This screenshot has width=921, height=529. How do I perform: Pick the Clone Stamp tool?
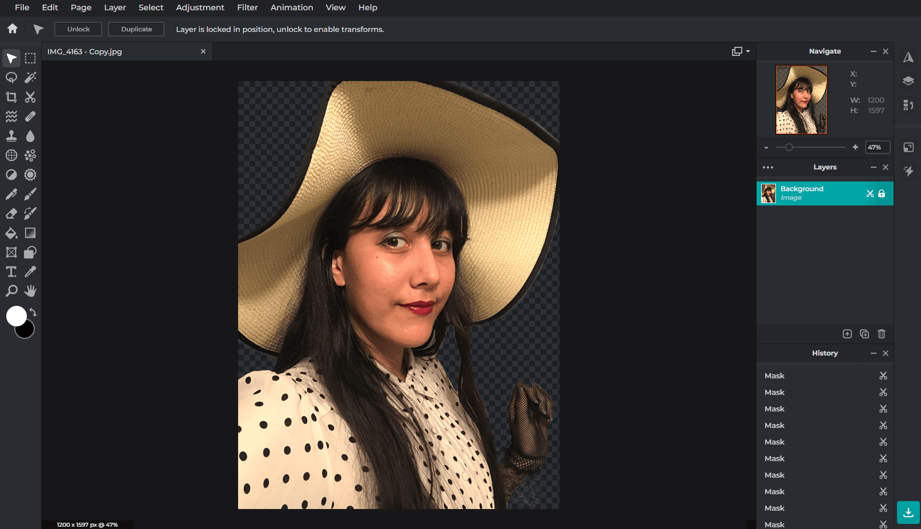[11, 136]
